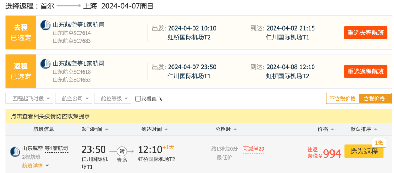Switch to 含税价格 price display
This screenshot has width=394, height=173.
click(x=374, y=98)
